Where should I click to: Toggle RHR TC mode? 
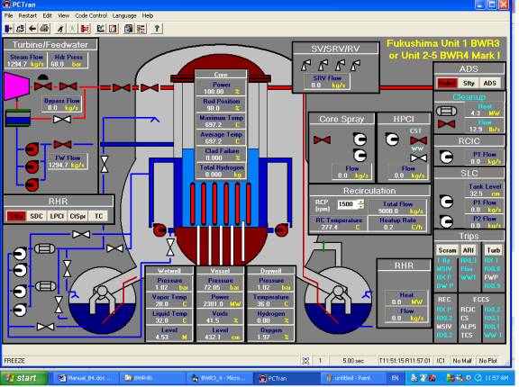click(98, 216)
